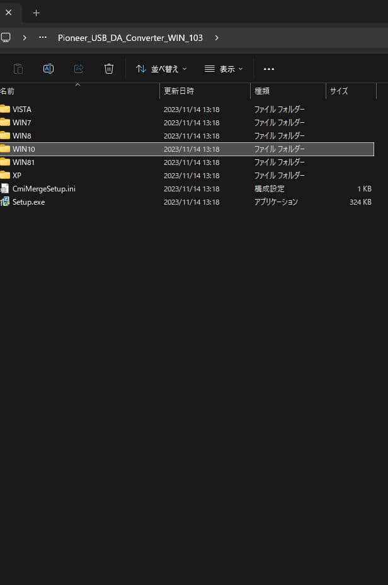Click the monitor icon in address bar

(6, 38)
